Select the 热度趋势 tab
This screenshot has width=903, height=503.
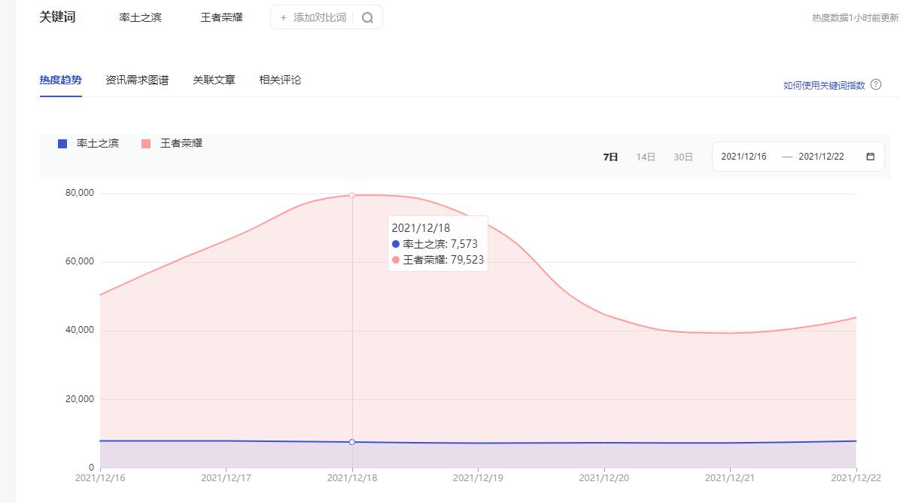(x=61, y=78)
